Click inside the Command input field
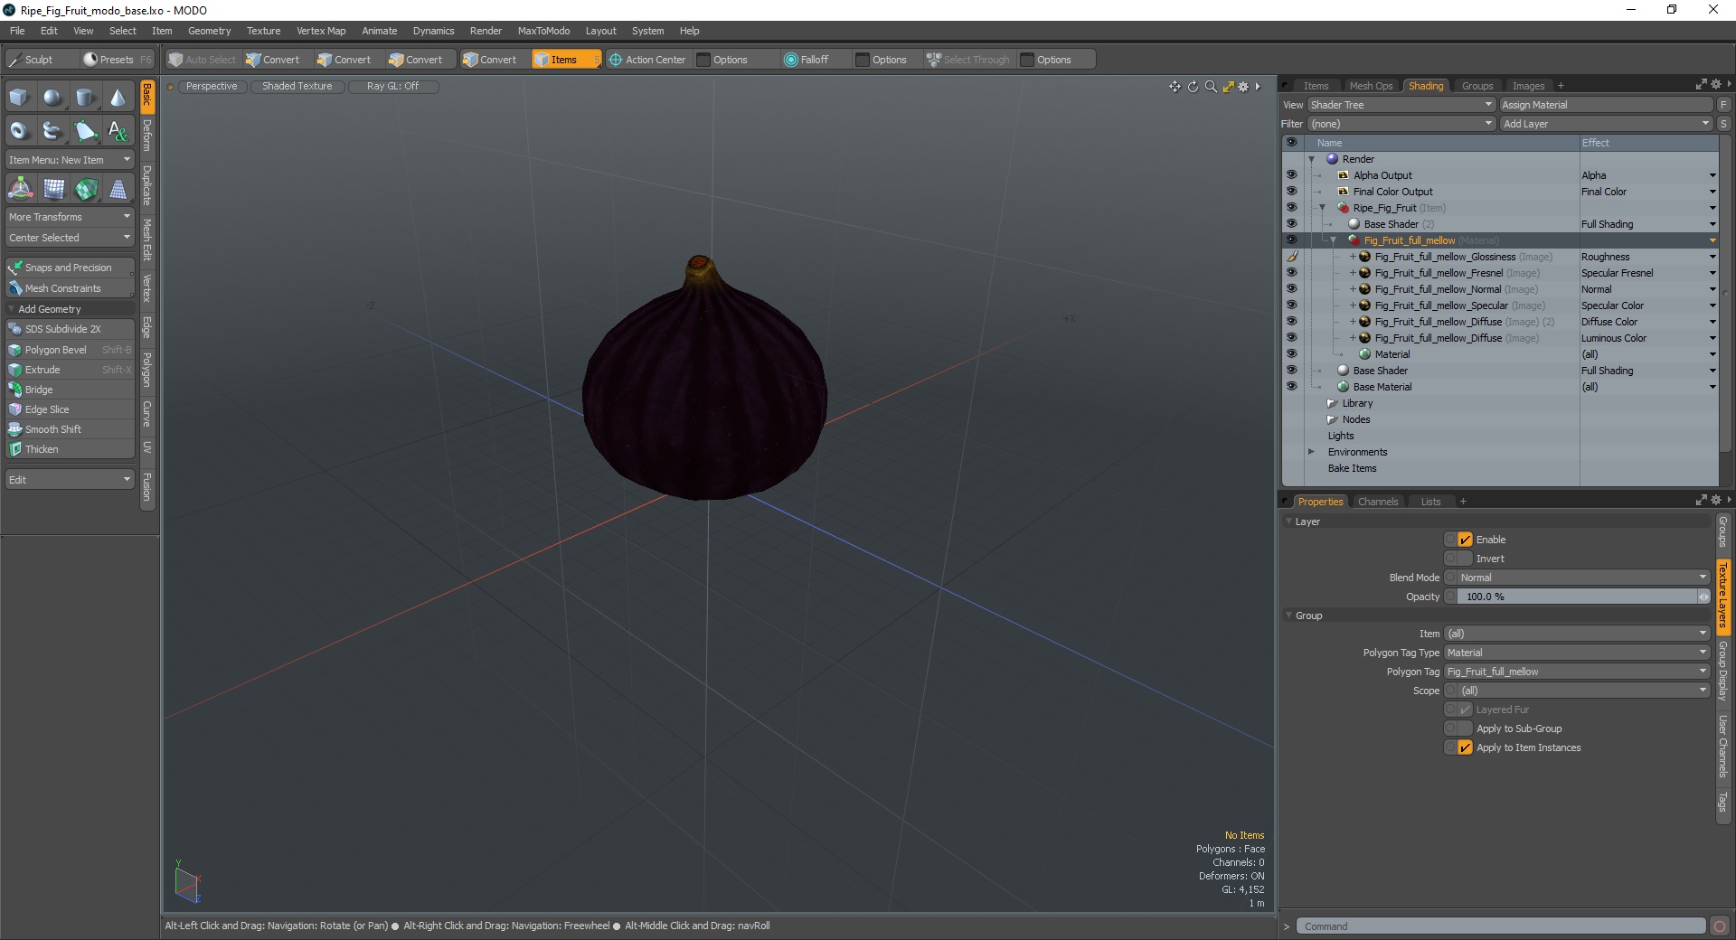This screenshot has width=1736, height=940. pyautogui.click(x=1501, y=926)
